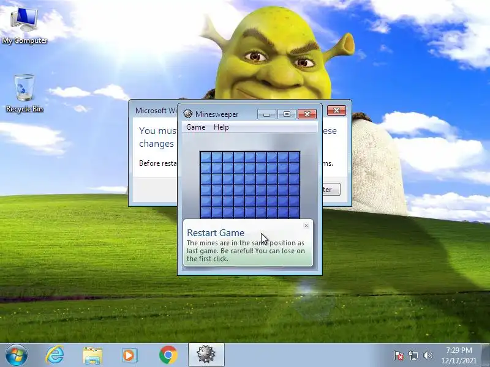Open the Help menu in Minesweeper
The width and height of the screenshot is (490, 367).
click(221, 127)
